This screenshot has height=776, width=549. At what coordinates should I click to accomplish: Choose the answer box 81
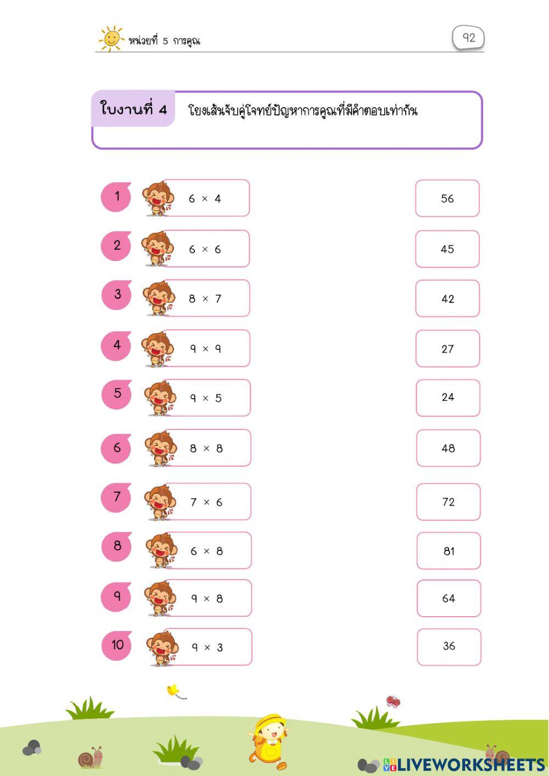tap(449, 551)
